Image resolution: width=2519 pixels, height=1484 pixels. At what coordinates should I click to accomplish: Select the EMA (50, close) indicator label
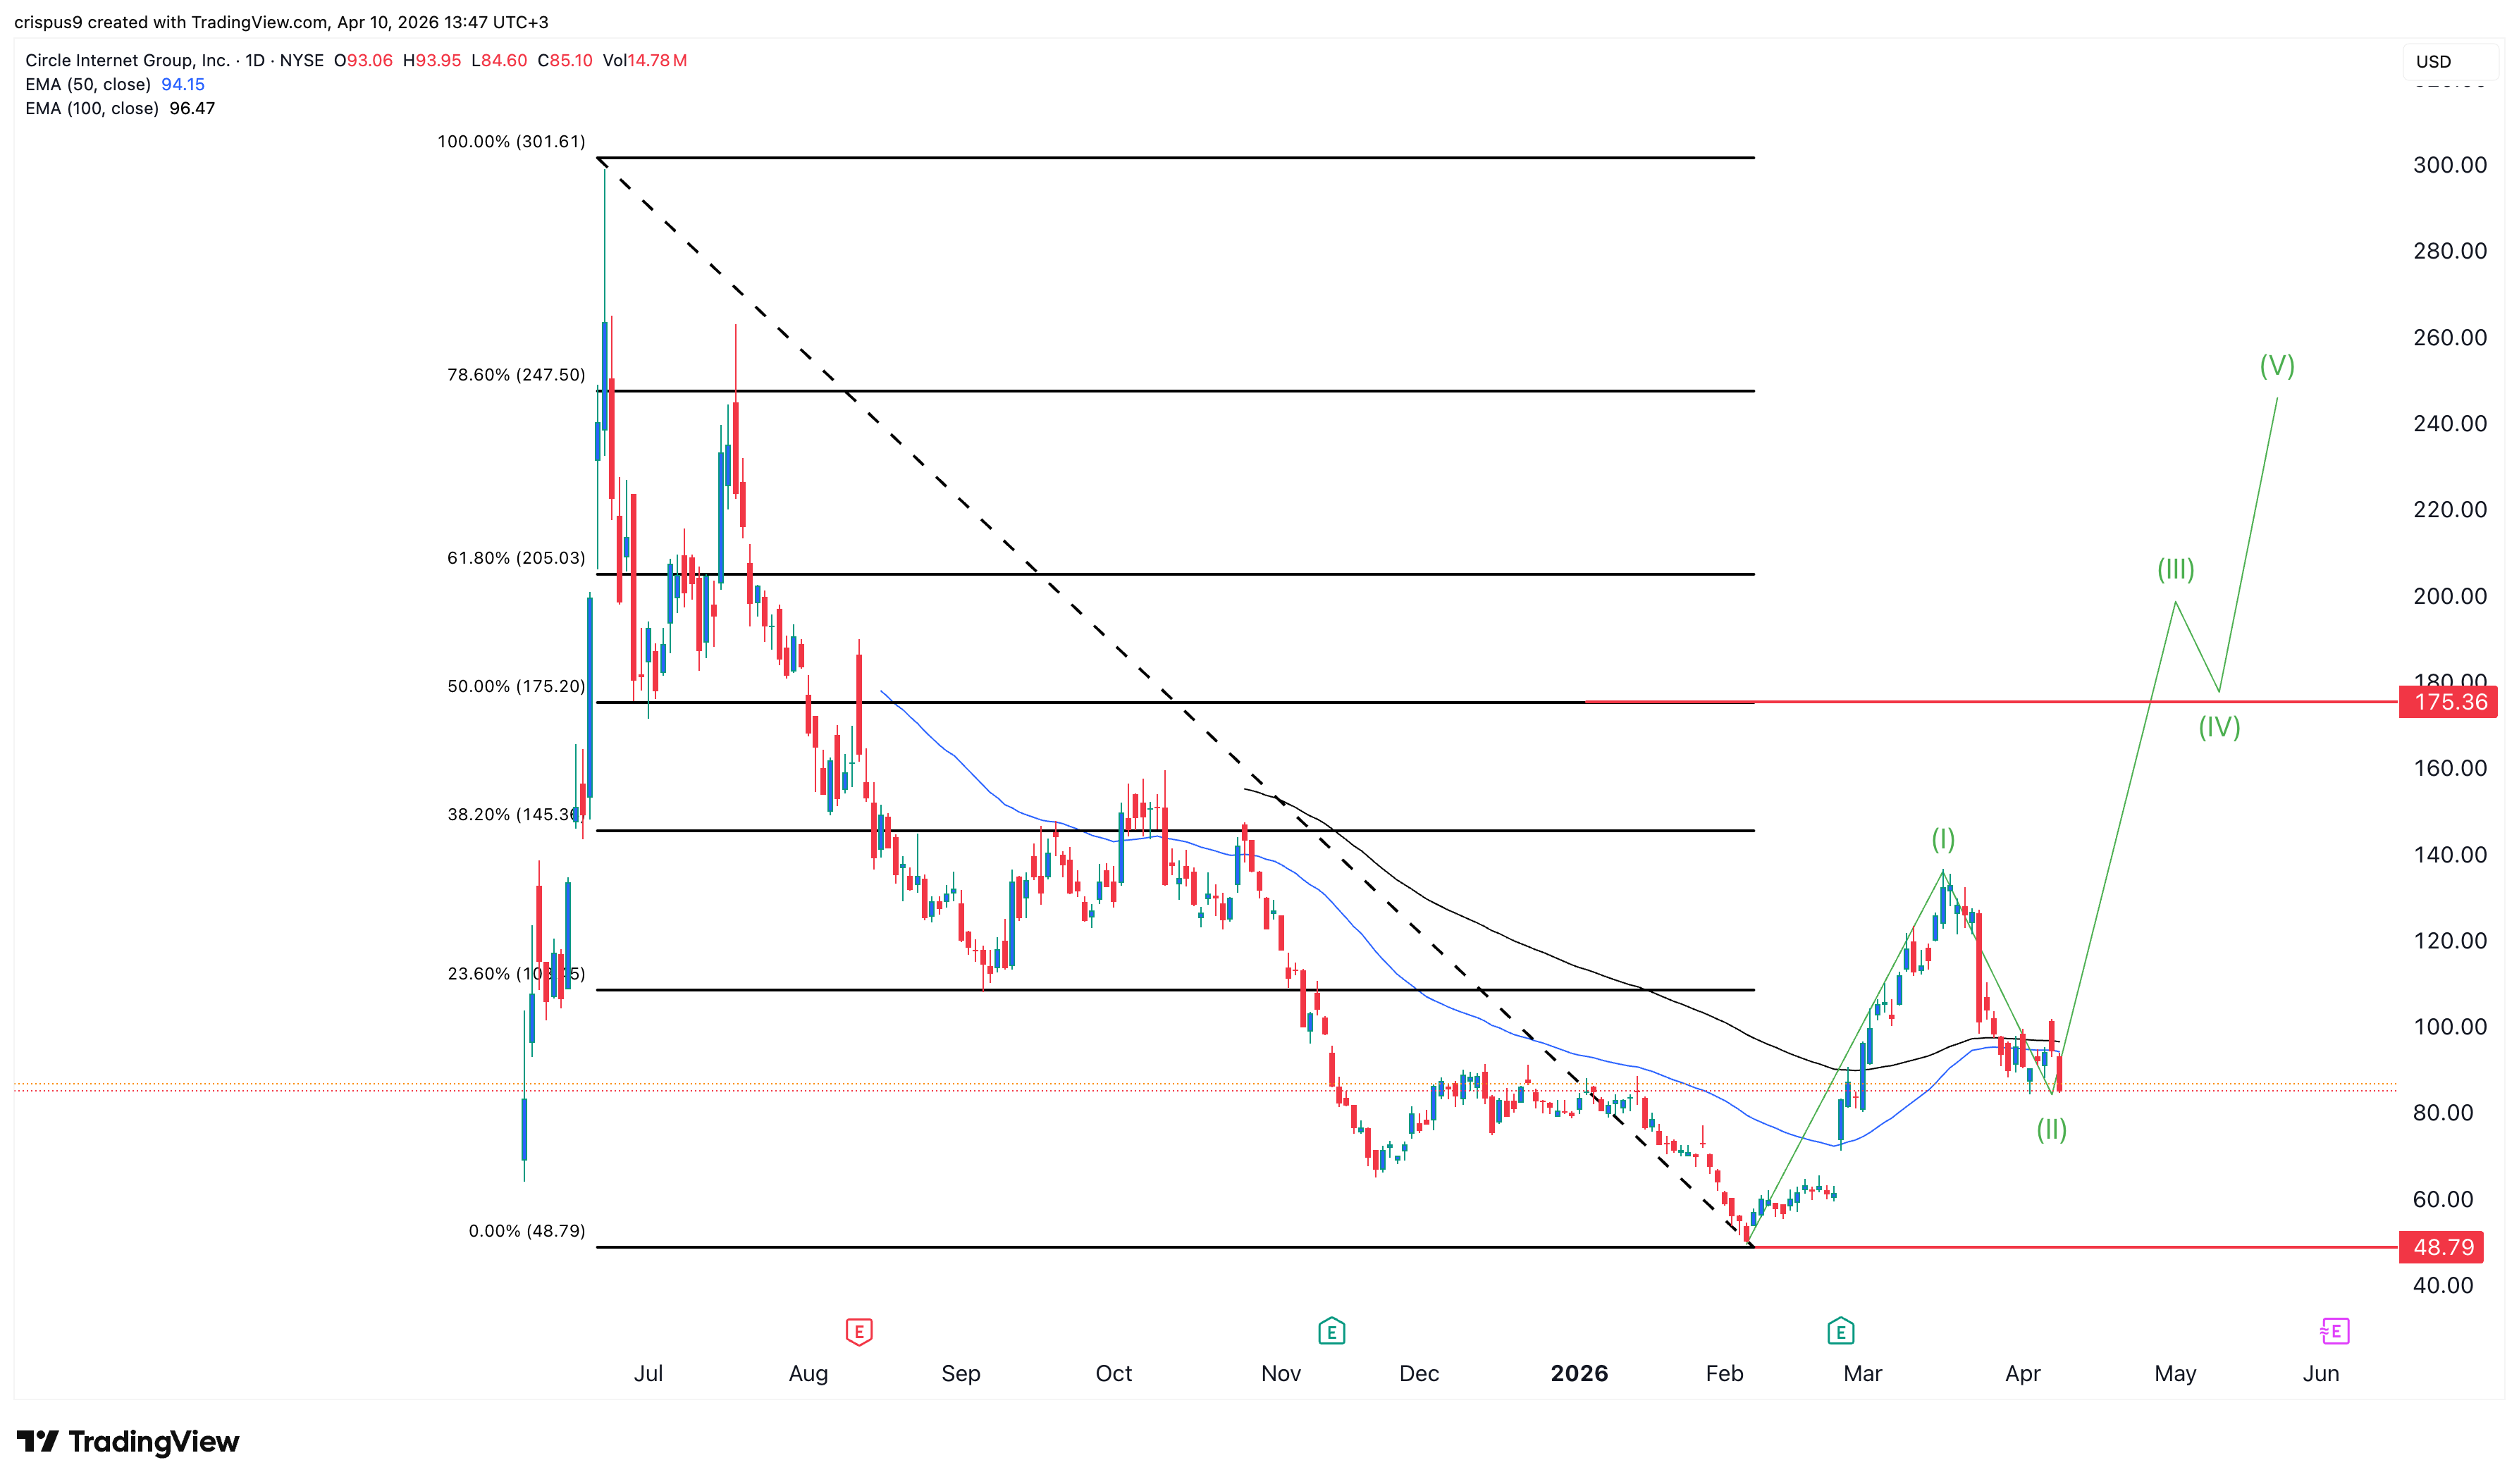[x=88, y=85]
